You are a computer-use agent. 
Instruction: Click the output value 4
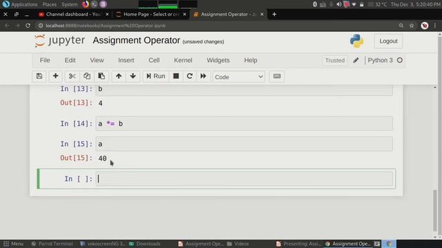[100, 103]
